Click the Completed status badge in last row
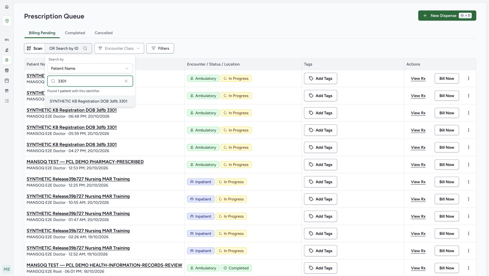 236,268
